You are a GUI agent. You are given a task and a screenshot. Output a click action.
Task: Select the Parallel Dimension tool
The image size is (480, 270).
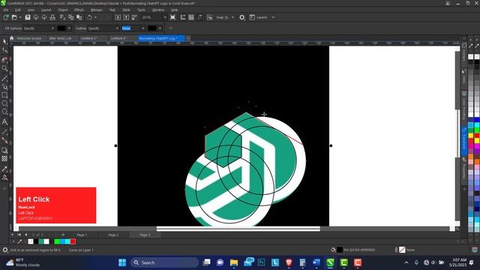tap(4, 132)
